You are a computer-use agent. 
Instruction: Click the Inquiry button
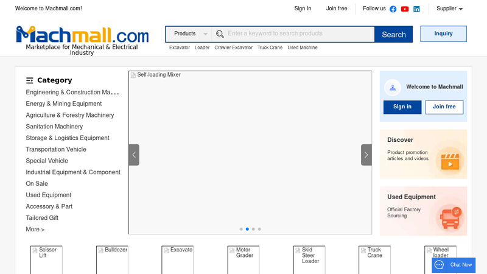click(x=443, y=33)
